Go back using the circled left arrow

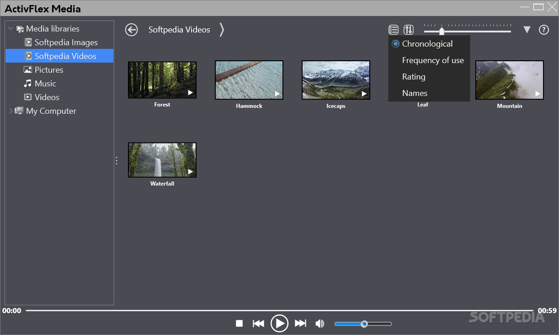pyautogui.click(x=132, y=30)
